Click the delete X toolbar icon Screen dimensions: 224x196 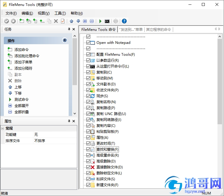pos(56,21)
